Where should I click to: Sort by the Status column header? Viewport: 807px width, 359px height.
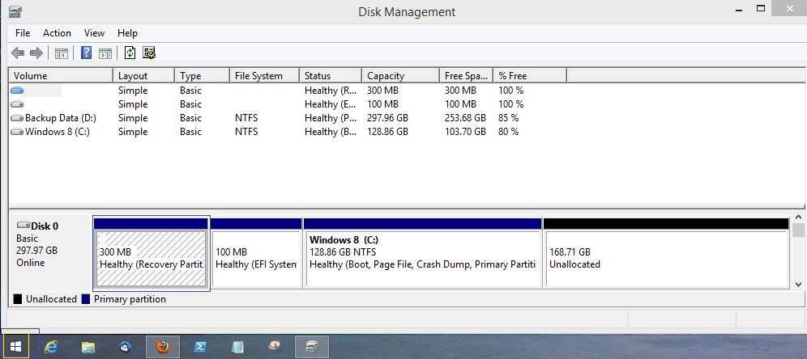tap(331, 75)
